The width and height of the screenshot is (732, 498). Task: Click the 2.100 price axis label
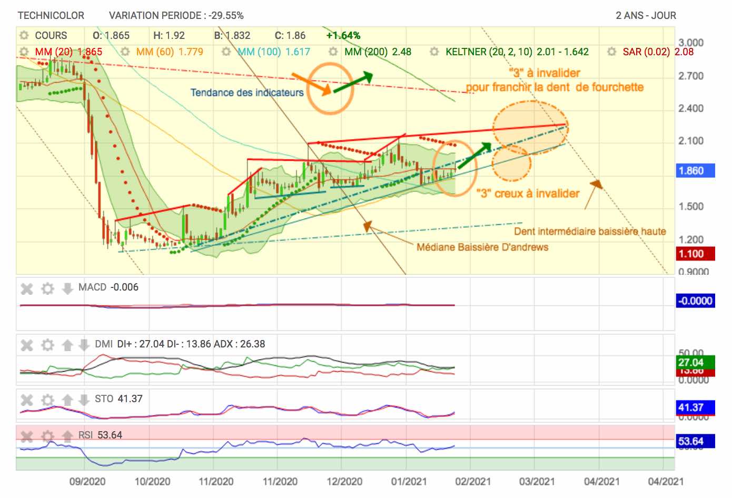691,141
